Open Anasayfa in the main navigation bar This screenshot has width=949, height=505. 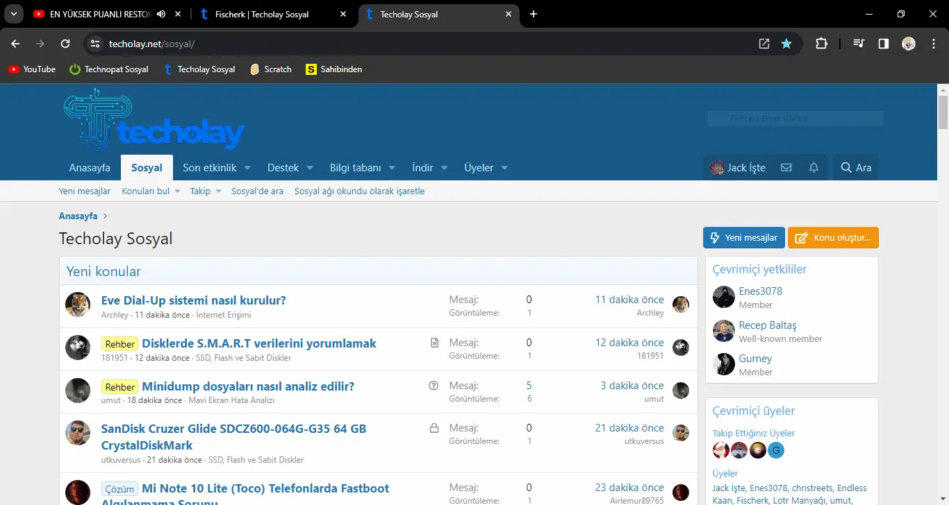click(90, 168)
